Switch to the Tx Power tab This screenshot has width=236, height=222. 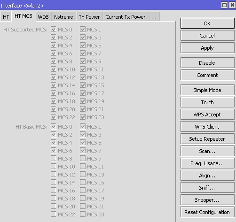(89, 17)
